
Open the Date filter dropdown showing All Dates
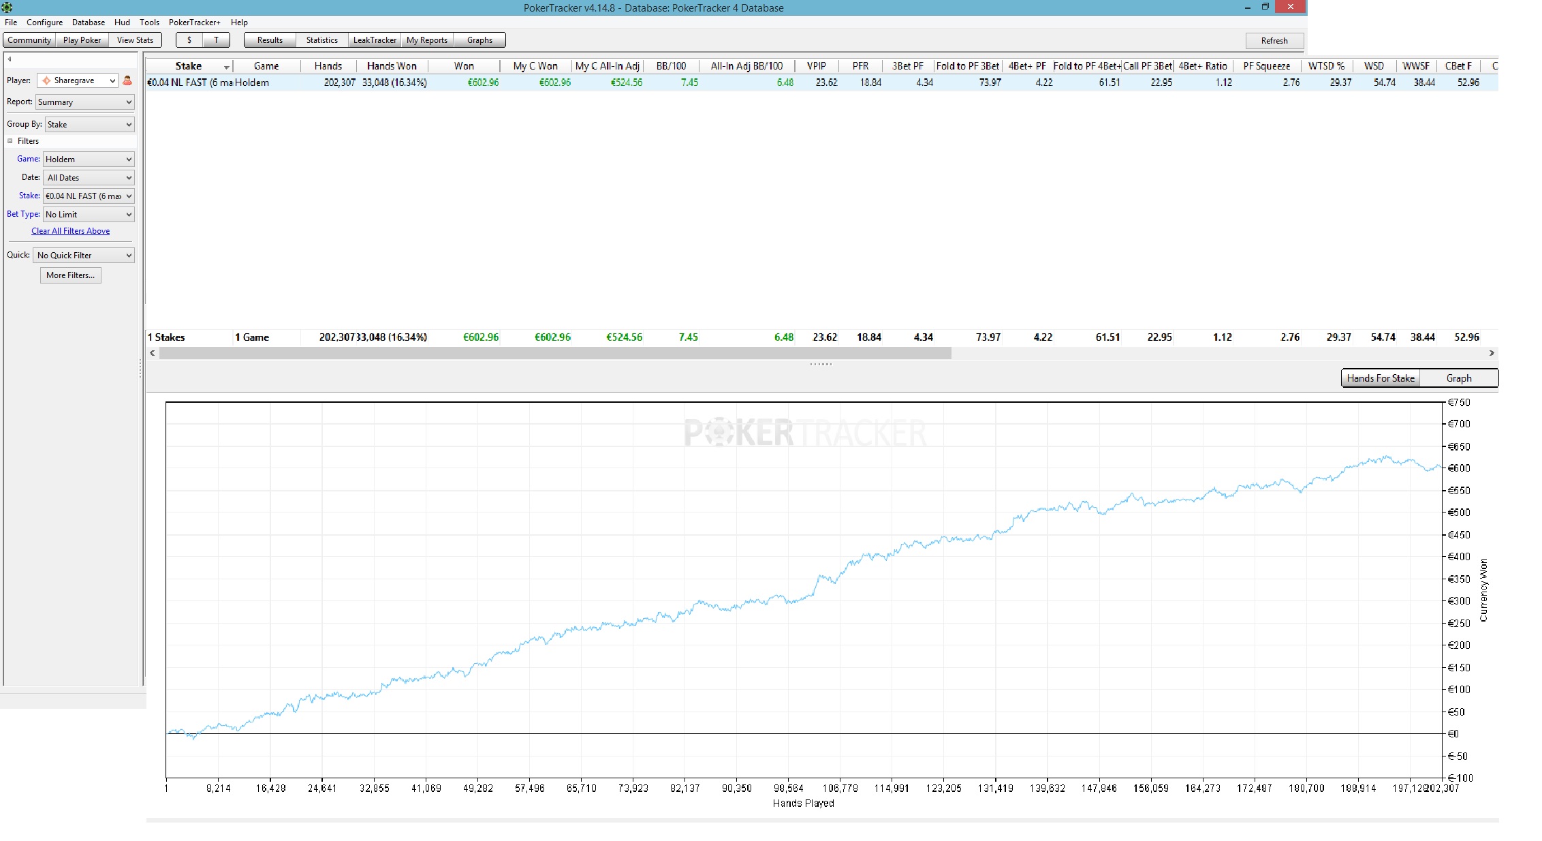point(89,178)
